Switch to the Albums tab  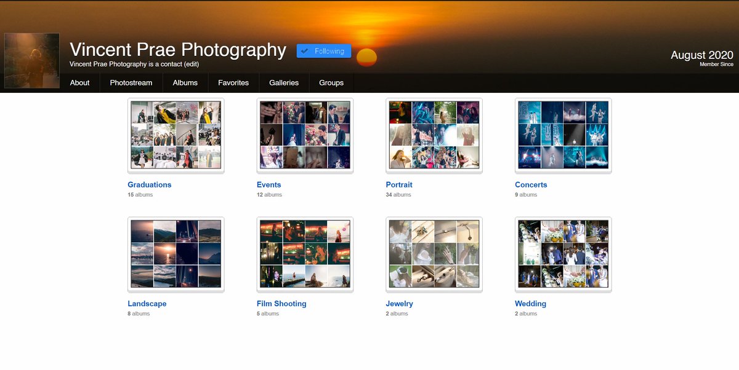[185, 83]
